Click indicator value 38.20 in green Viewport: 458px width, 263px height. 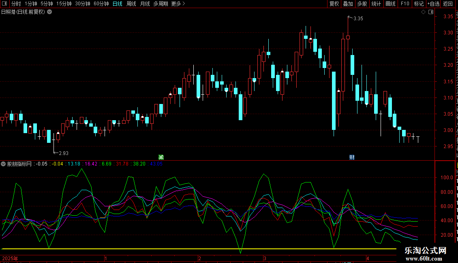[139, 164]
